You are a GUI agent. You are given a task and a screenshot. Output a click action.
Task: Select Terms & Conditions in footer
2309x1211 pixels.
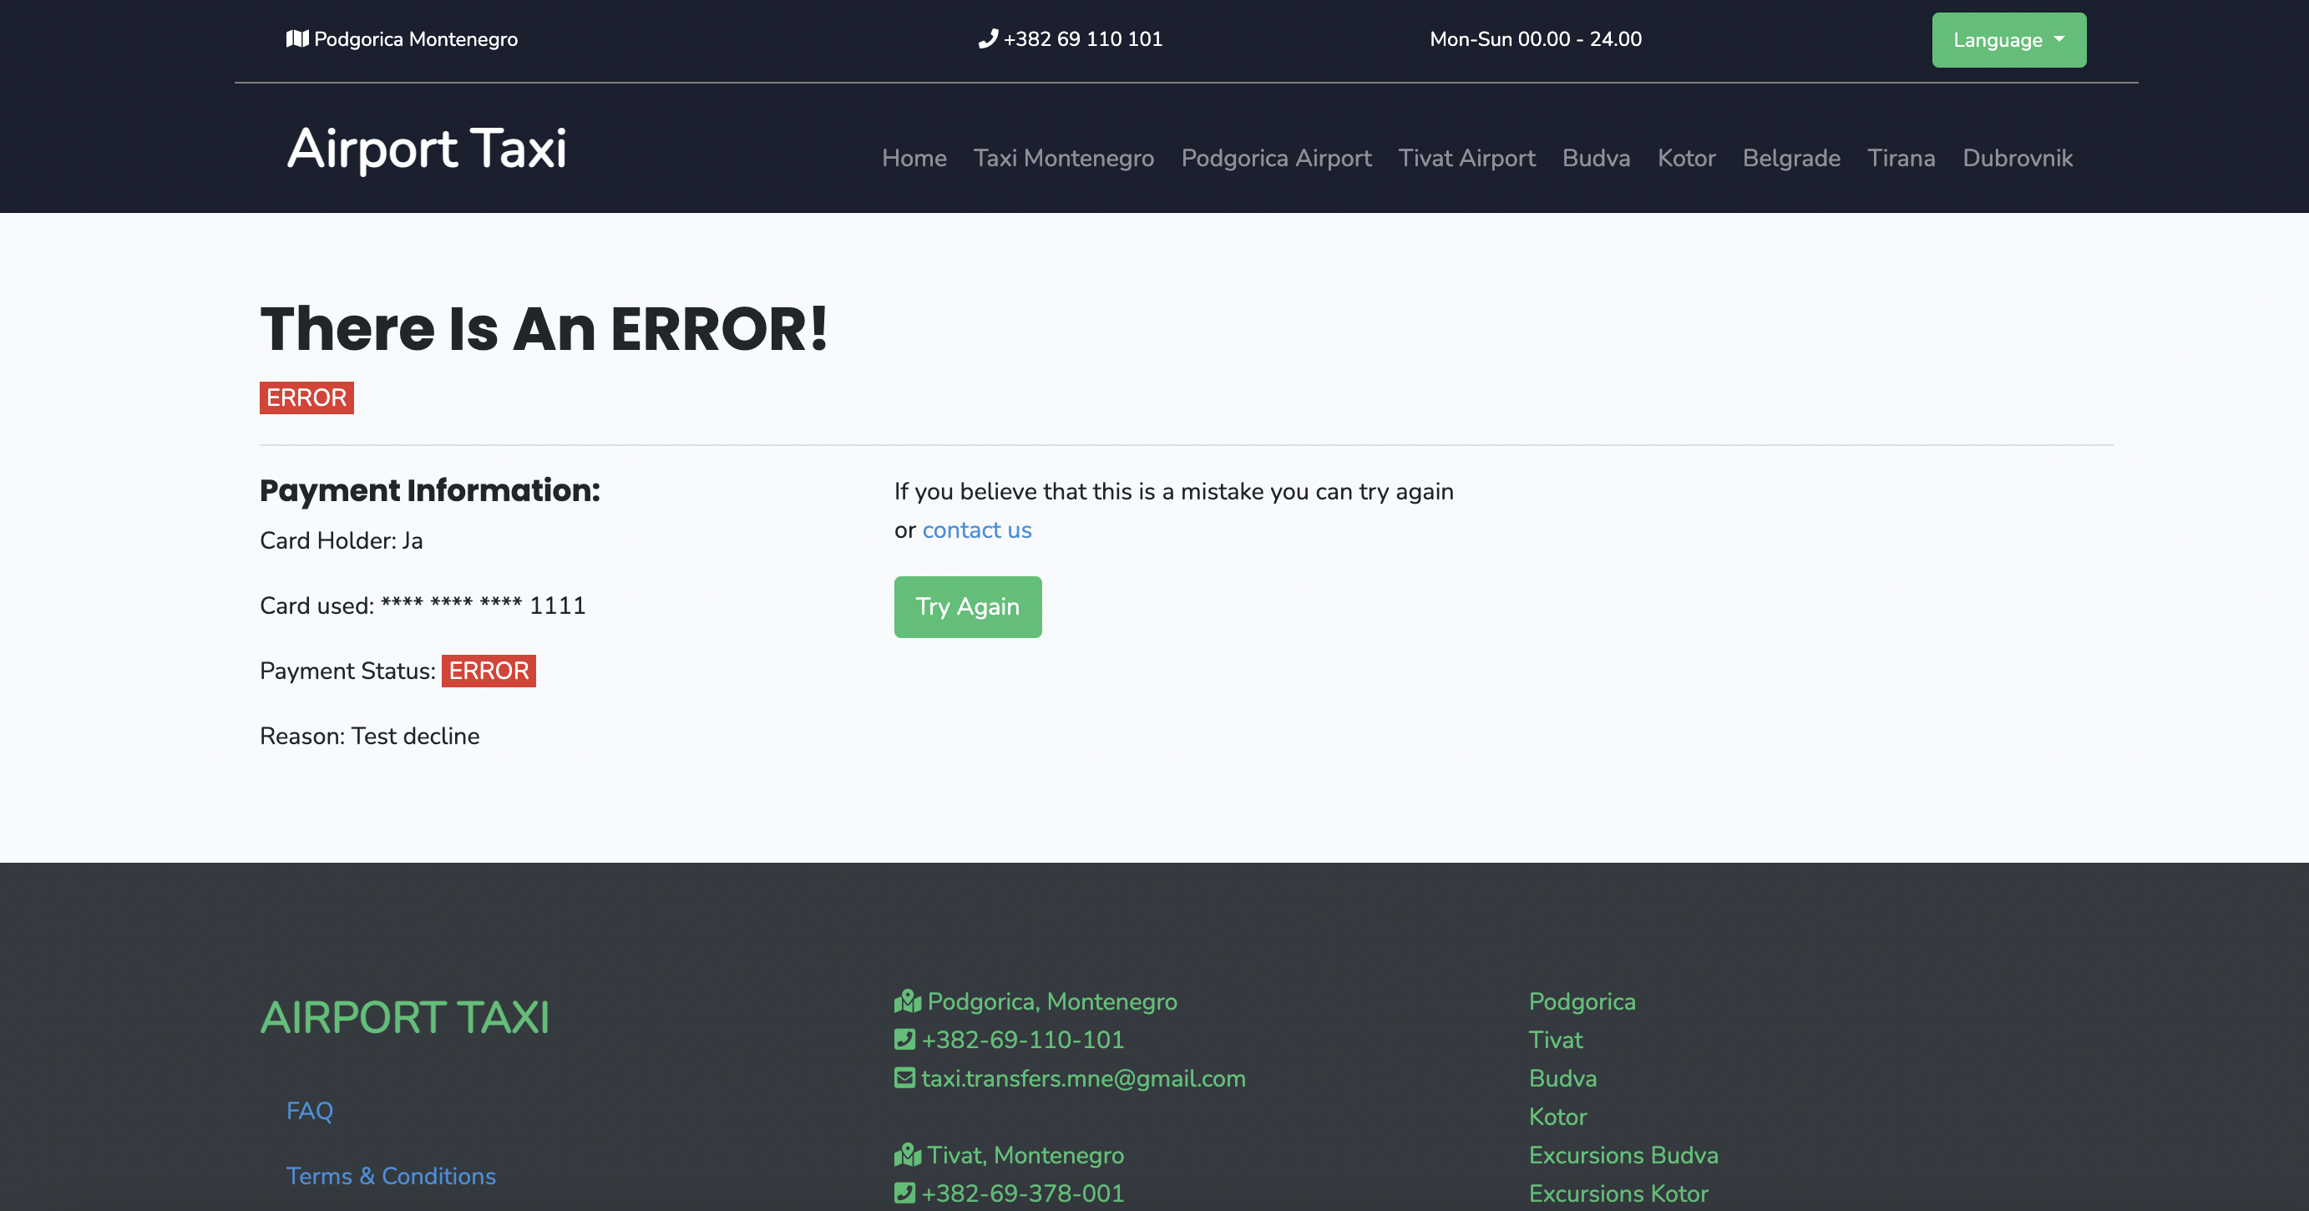[x=391, y=1176]
